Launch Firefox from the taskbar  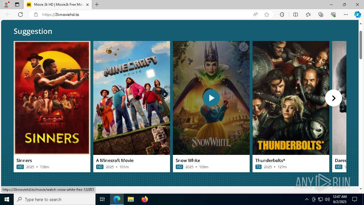click(x=144, y=199)
